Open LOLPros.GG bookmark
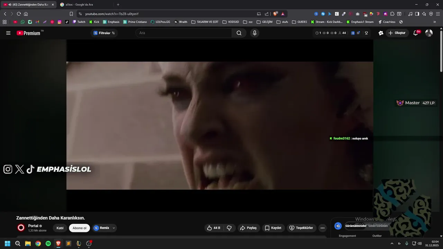Viewport: 443px width, 249px height. pyautogui.click(x=160, y=22)
